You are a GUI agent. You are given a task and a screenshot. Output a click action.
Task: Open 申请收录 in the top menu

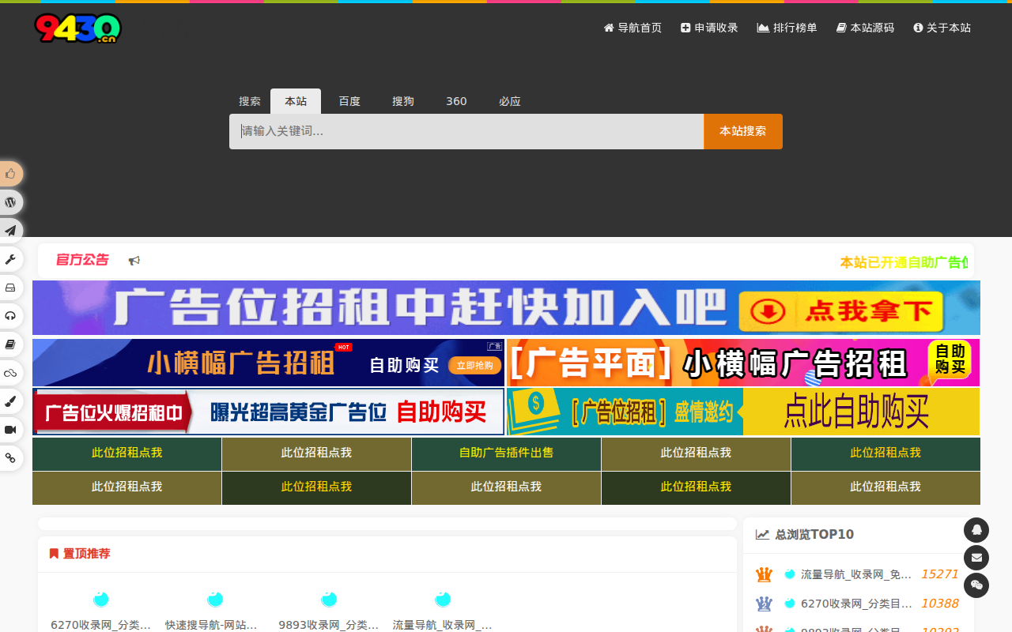[709, 28]
